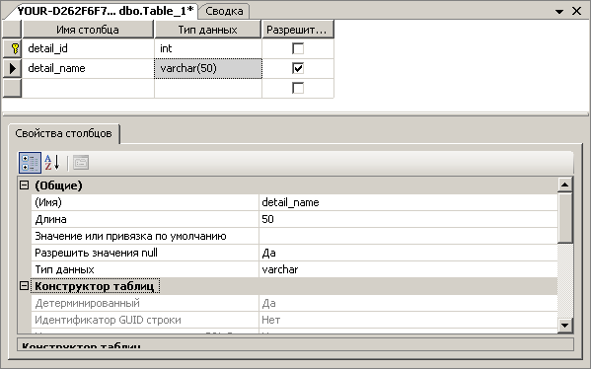Click the Property Pages icon in toolbar
The image size is (591, 369).
click(x=81, y=163)
